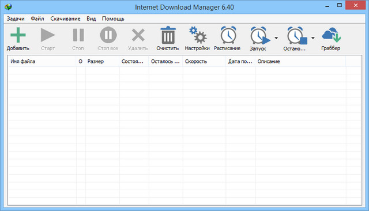The image size is (369, 211).
Task: Click the О column header
Action: point(81,61)
